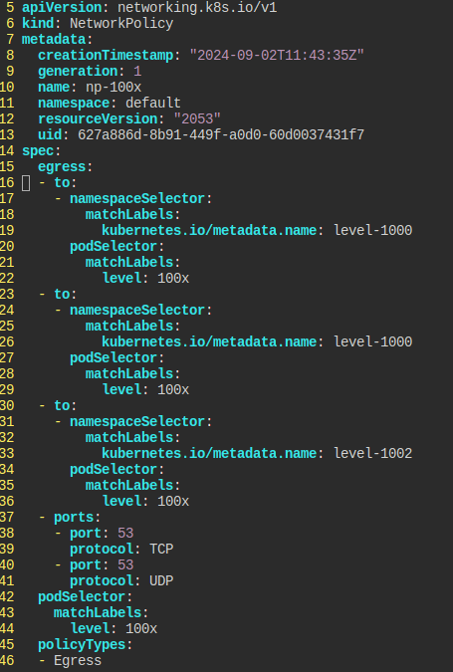Click the egress key on line 15
The height and width of the screenshot is (672, 453).
[x=62, y=166]
